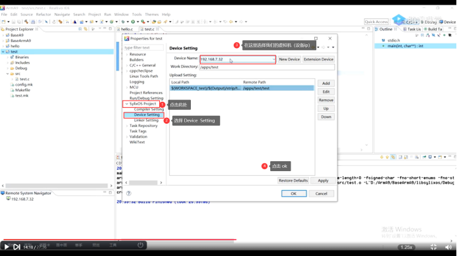457x256 pixels.
Task: Click the Work Directory field showing /apps/test
Action: (267, 67)
